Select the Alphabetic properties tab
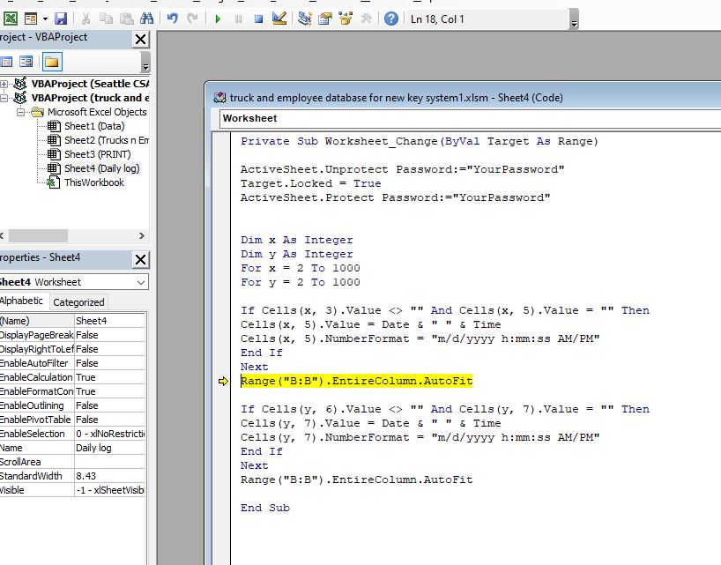The height and width of the screenshot is (565, 721). (23, 301)
